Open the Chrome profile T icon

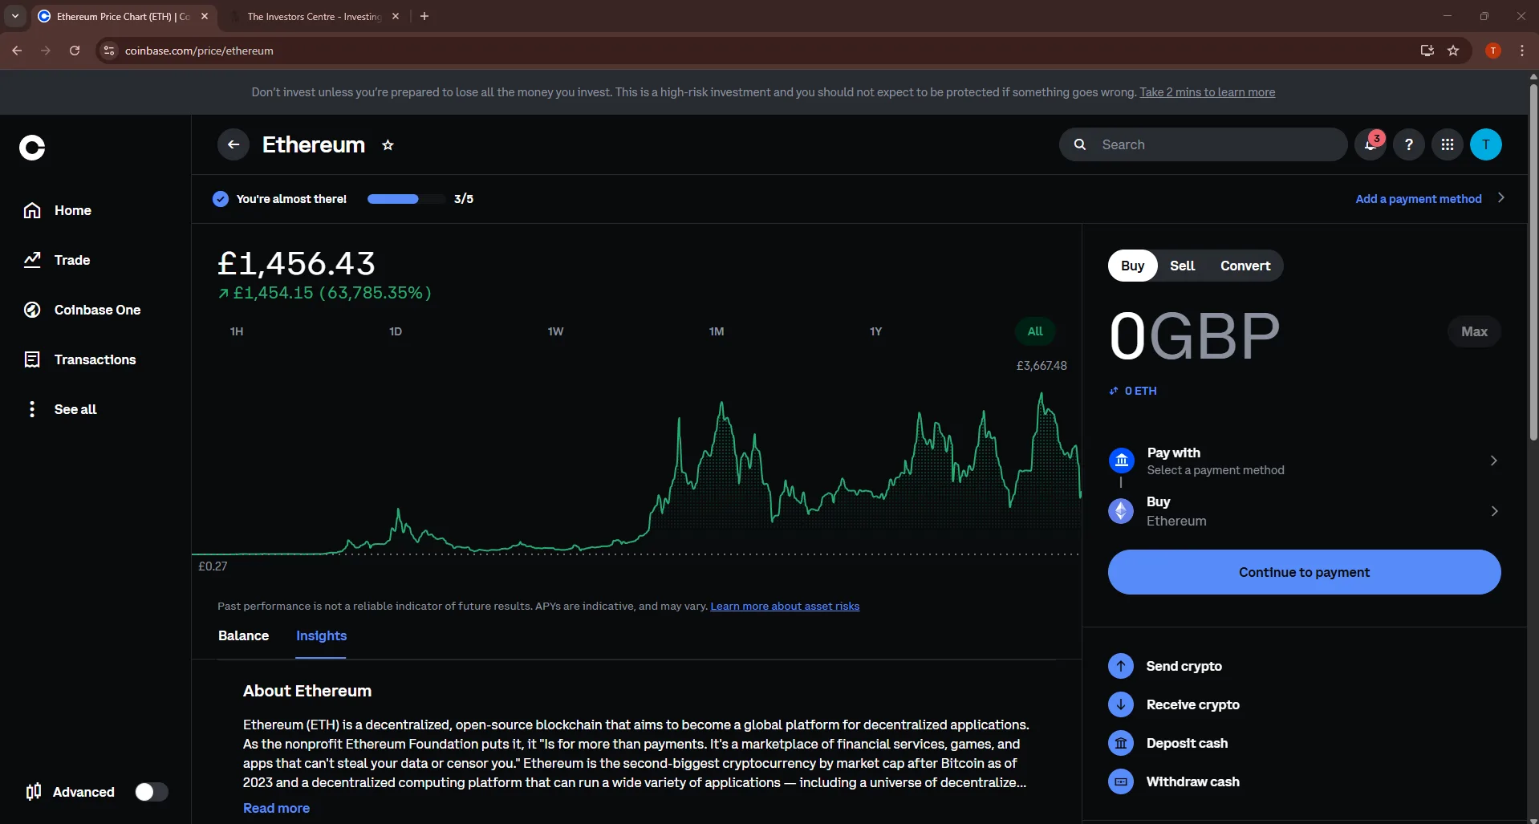point(1493,51)
